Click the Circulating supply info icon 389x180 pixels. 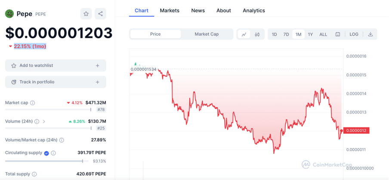coord(53,153)
